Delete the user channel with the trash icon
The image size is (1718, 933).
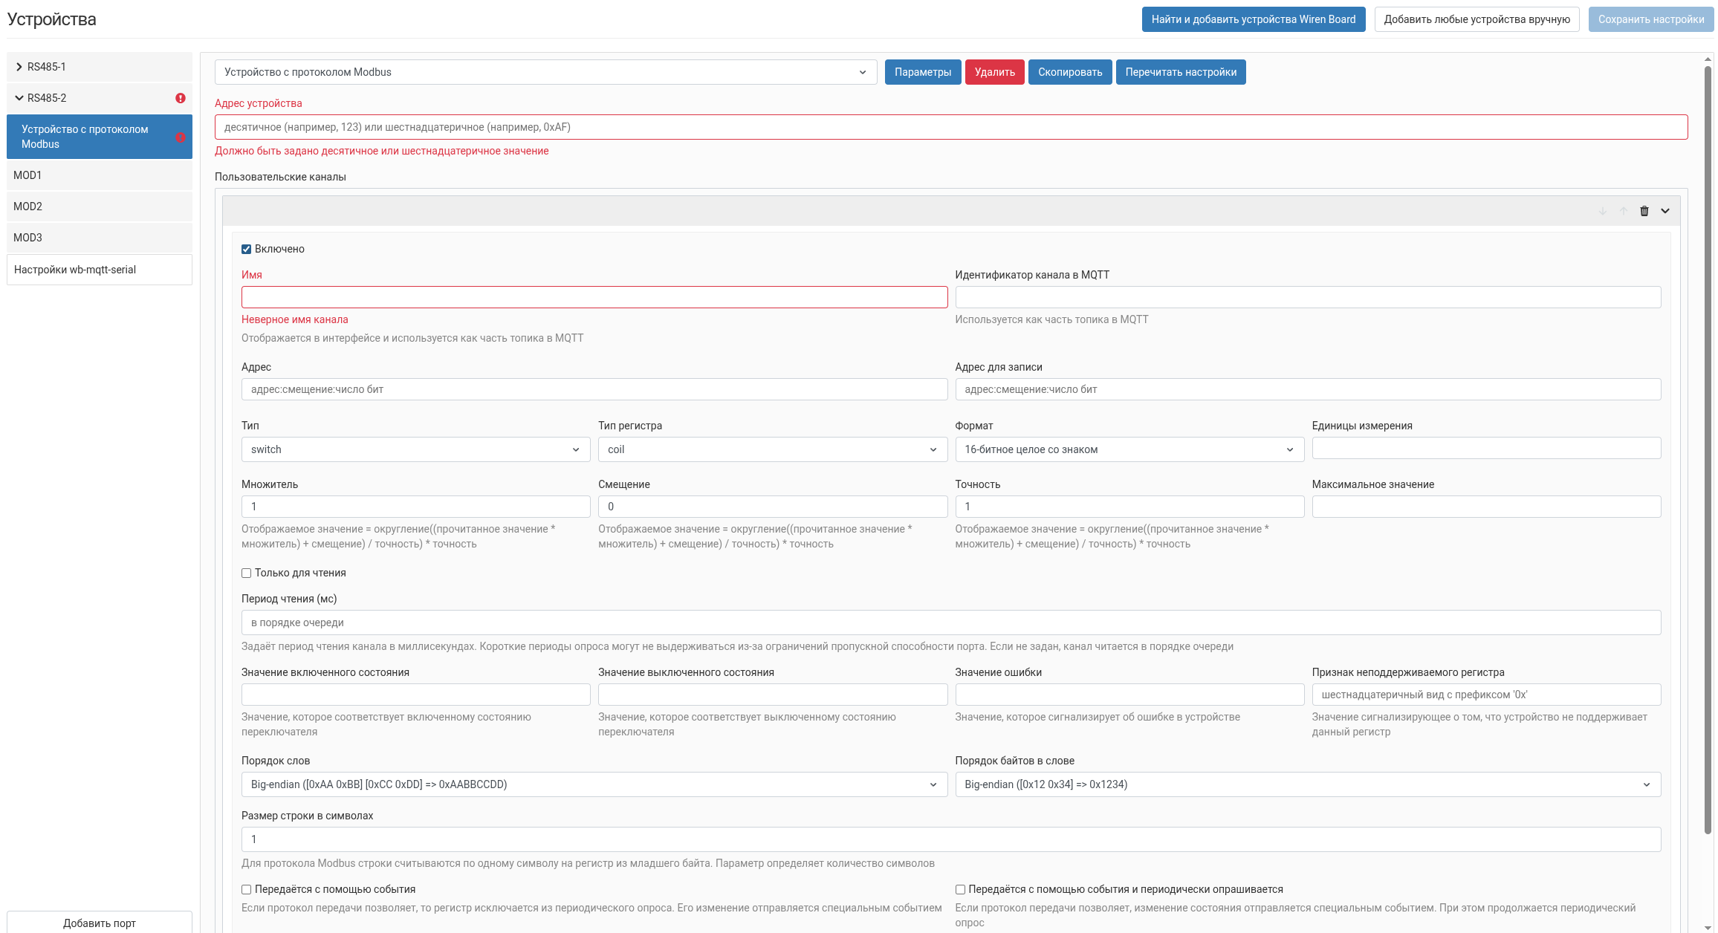pyautogui.click(x=1644, y=211)
